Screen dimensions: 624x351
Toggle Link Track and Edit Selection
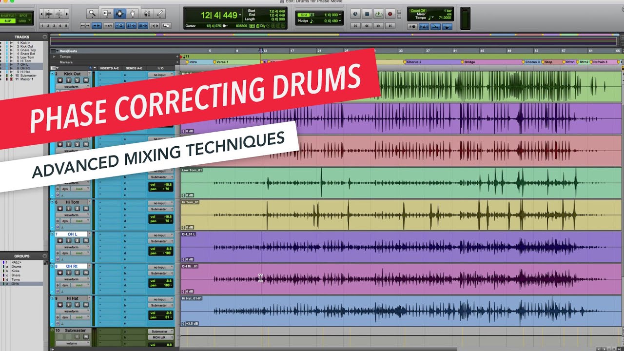click(143, 25)
